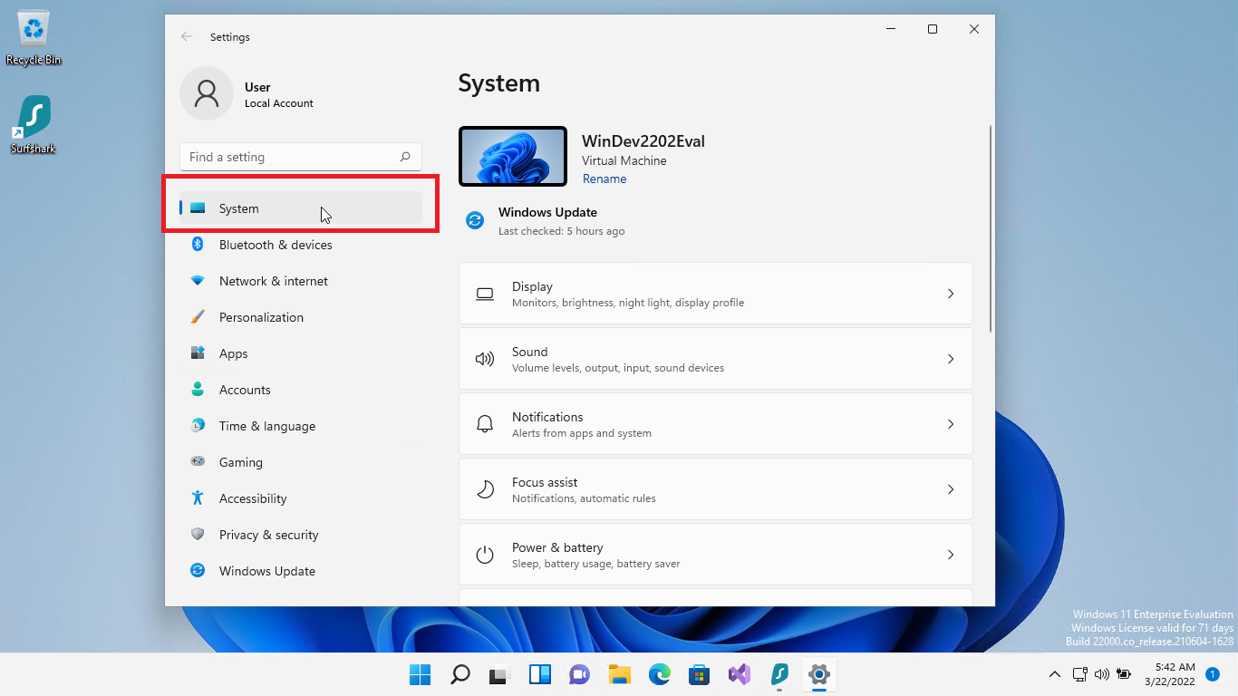
Task: Open Accessibility settings in sidebar
Action: (x=301, y=498)
